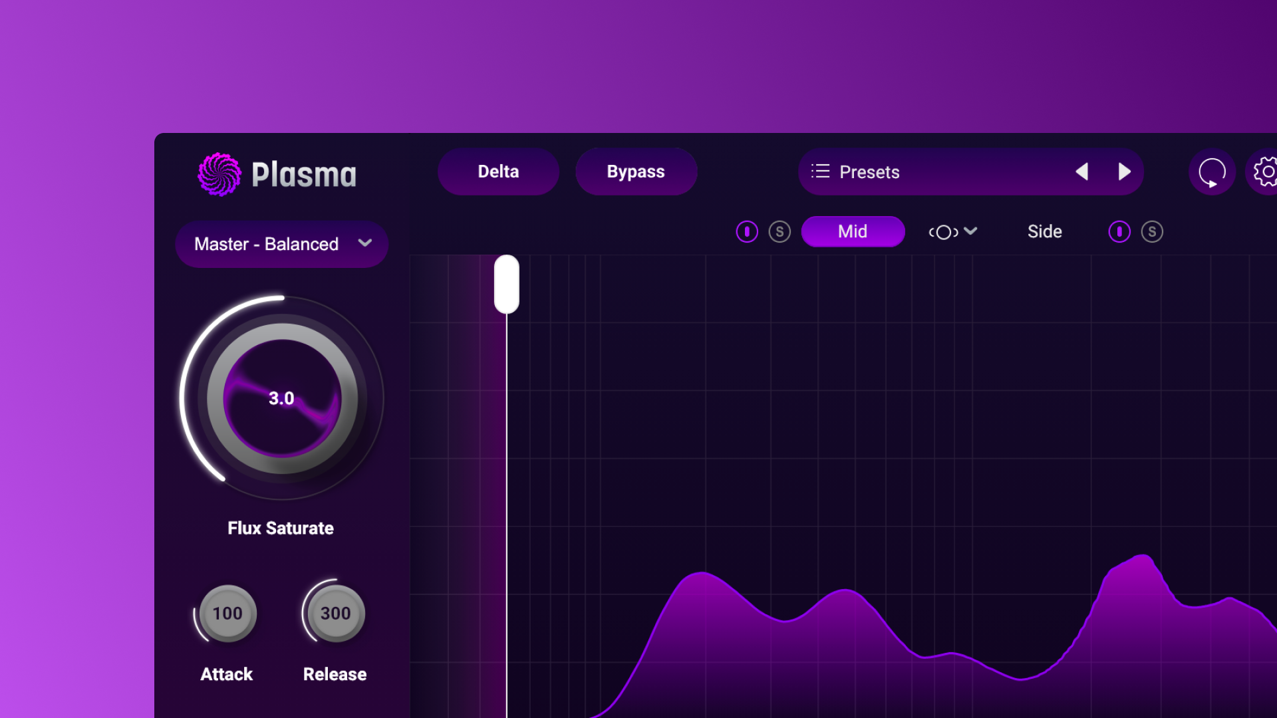Open the Presets list icon

pos(820,172)
